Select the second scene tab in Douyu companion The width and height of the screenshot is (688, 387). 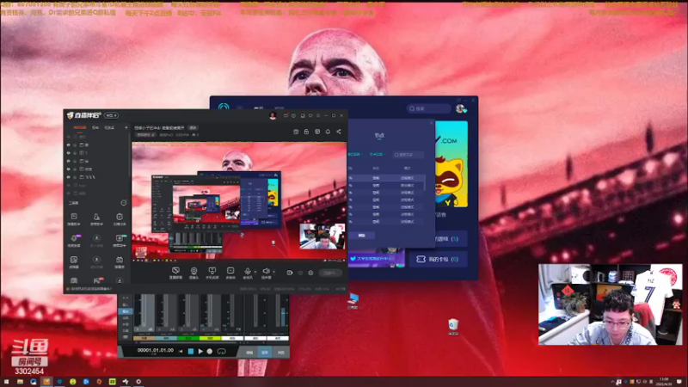tap(95, 127)
